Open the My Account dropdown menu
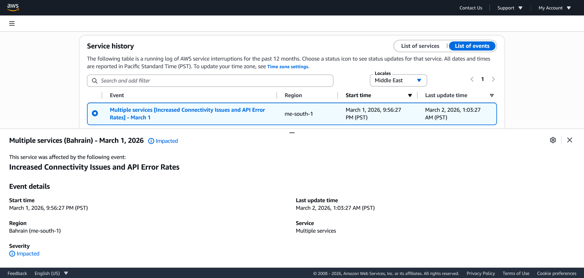Screen dimensions: 584x278 click(554, 8)
